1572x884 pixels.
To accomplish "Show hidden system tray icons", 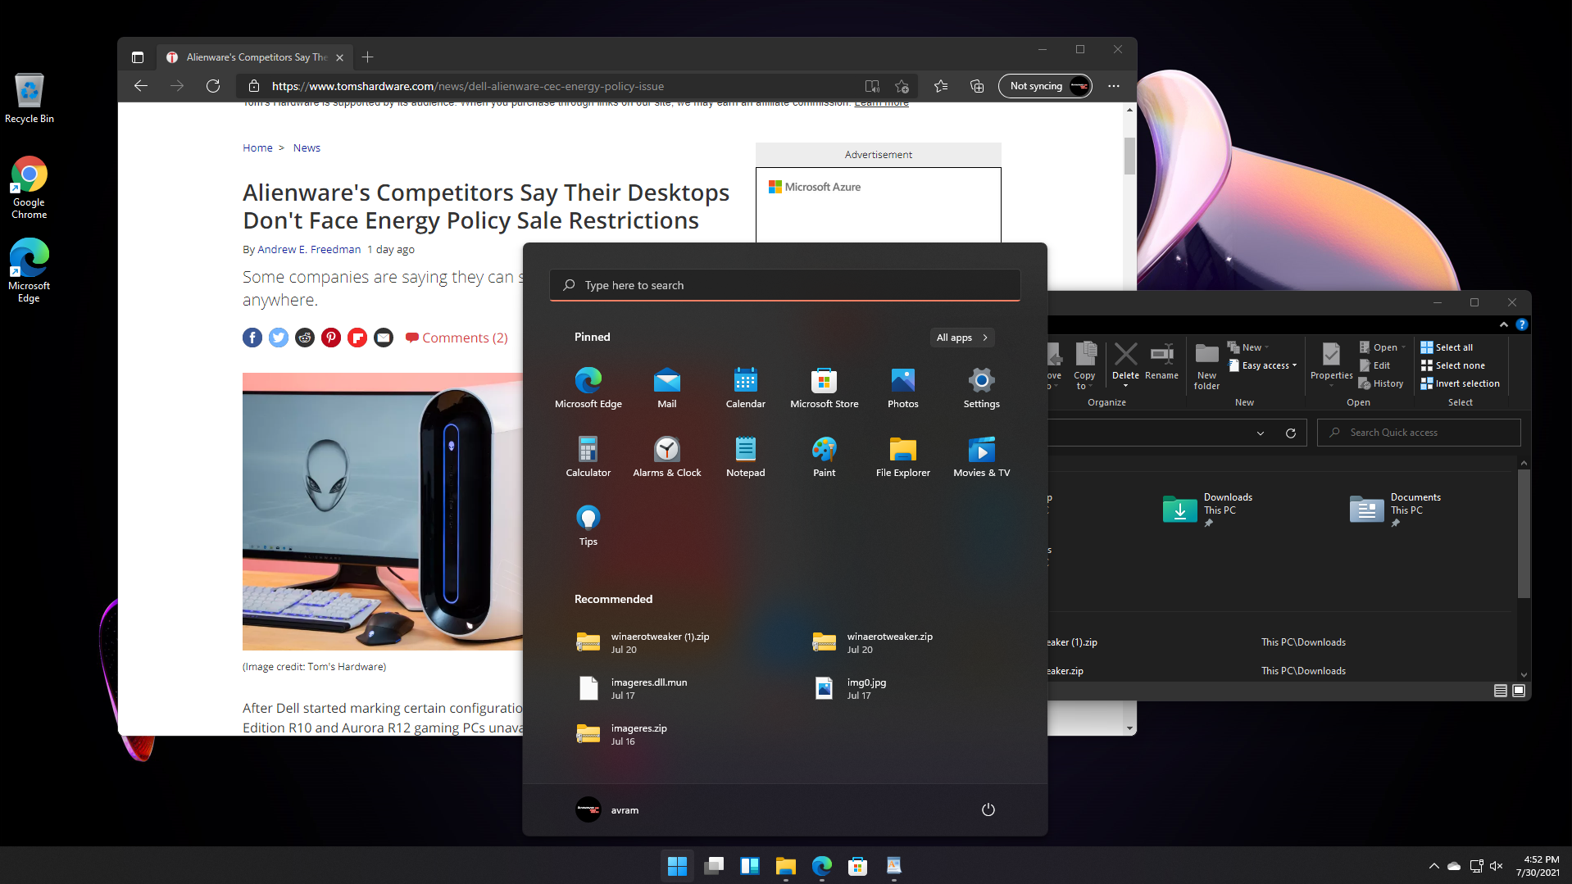I will (x=1433, y=866).
